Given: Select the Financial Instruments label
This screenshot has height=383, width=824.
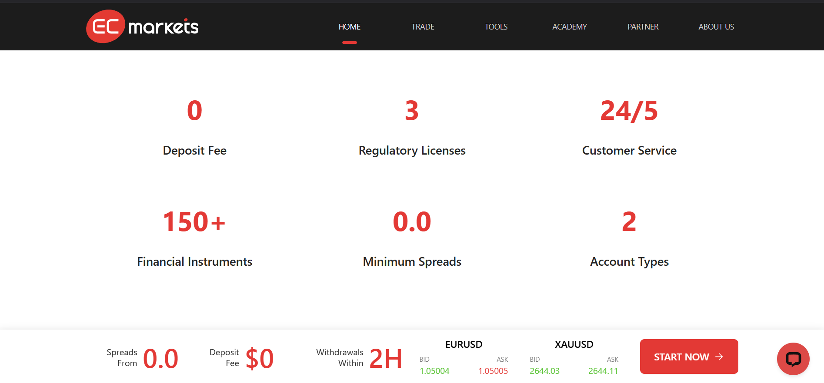Looking at the screenshot, I should pyautogui.click(x=194, y=262).
